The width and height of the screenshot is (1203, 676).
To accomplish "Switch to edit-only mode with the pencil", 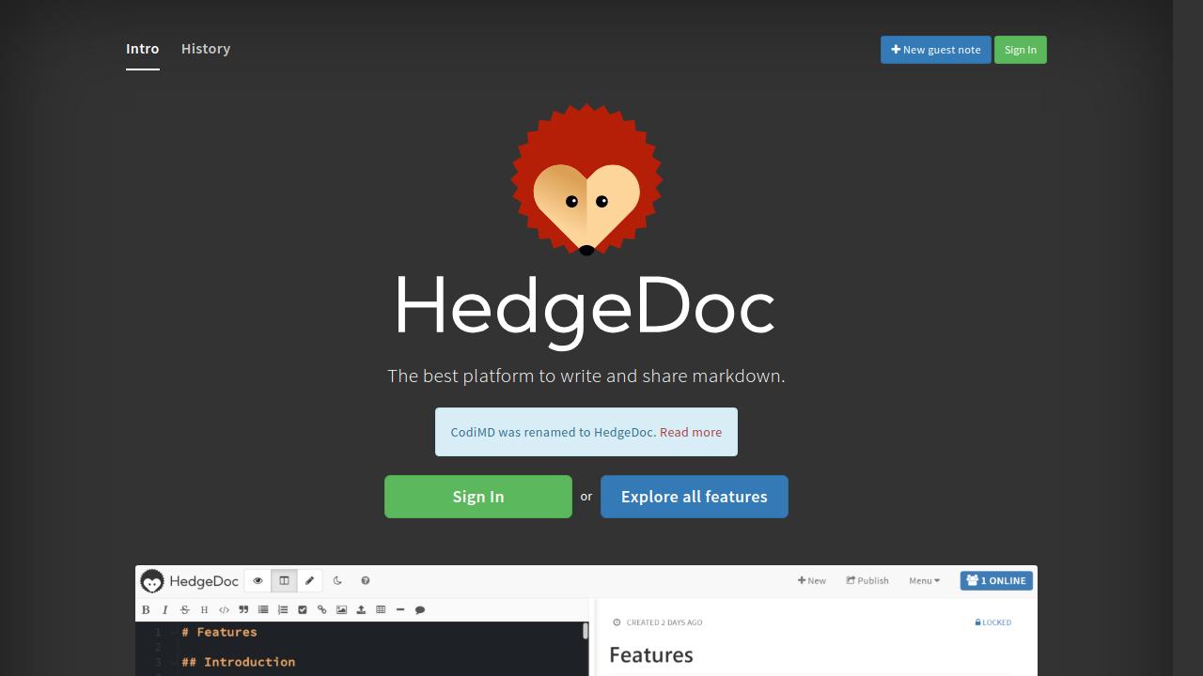I will pyautogui.click(x=310, y=580).
